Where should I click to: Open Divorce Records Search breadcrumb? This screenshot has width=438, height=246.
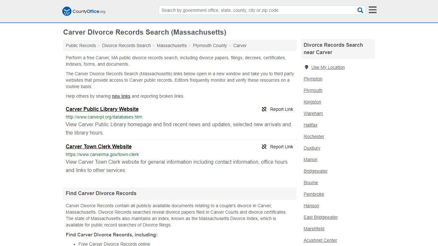click(x=126, y=45)
